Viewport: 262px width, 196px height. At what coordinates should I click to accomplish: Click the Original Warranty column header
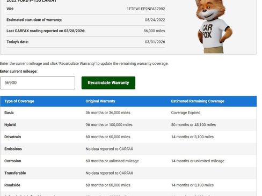click(x=100, y=101)
